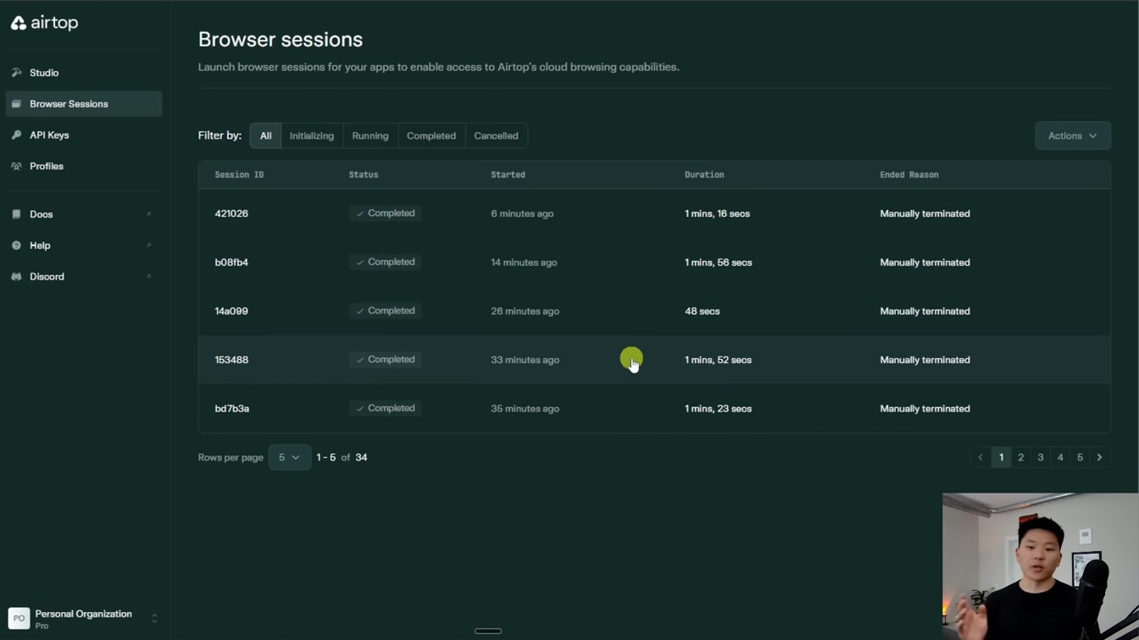Select session ID 421026

231,213
